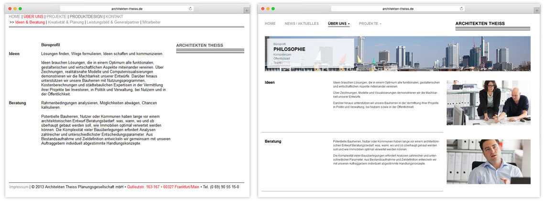Select Kreativität & Planung submenu item
This screenshot has height=201, width=545.
(66, 22)
